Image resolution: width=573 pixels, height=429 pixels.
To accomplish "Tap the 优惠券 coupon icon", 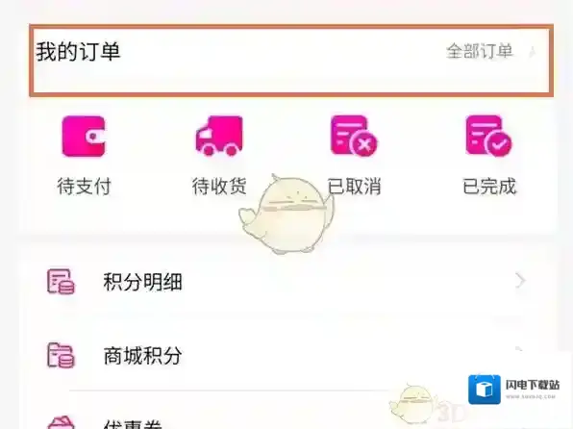I will click(61, 422).
